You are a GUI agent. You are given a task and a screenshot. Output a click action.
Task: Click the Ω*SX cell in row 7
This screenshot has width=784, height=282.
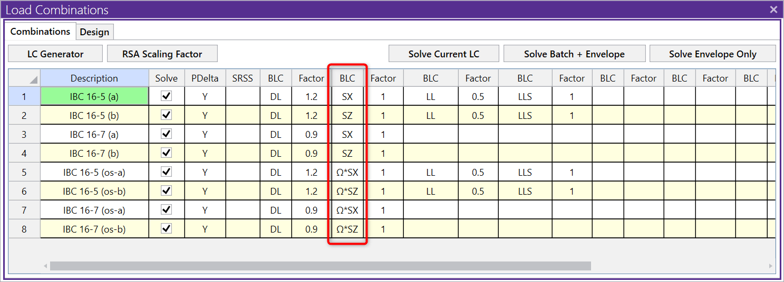[347, 210]
